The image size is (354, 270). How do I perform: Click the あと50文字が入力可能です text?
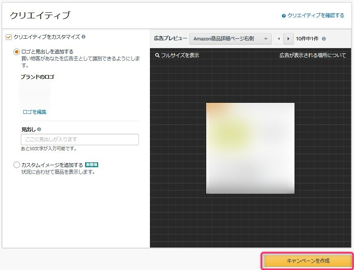pos(49,148)
